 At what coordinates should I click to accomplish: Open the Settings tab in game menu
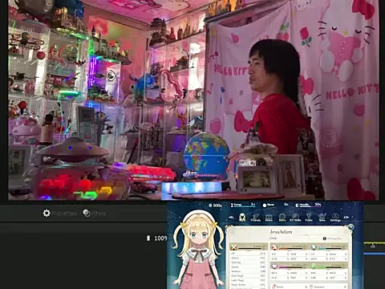(335, 218)
